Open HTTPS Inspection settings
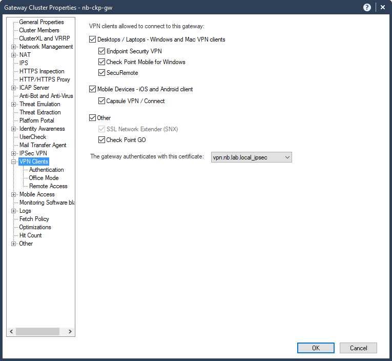Image resolution: width=392 pixels, height=361 pixels. [42, 71]
